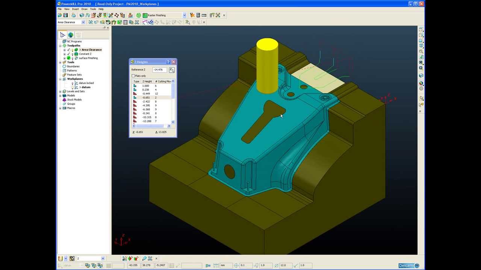Open Toolpath Strategies icon left of Raster Finishing
This screenshot has height=270, width=481.
click(x=138, y=15)
